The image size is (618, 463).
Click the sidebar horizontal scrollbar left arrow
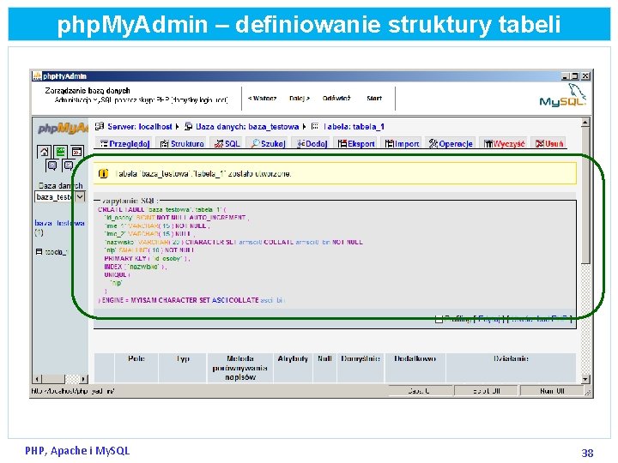(x=37, y=379)
